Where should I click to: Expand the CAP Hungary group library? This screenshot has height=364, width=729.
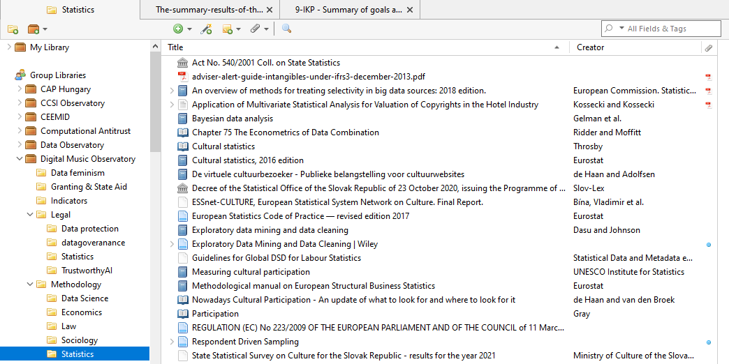(20, 89)
